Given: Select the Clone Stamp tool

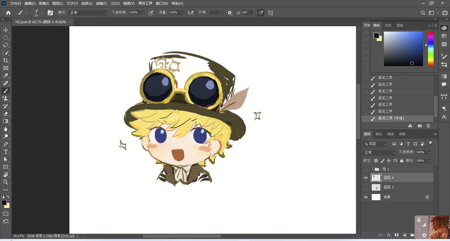Looking at the screenshot, I should click(x=6, y=99).
